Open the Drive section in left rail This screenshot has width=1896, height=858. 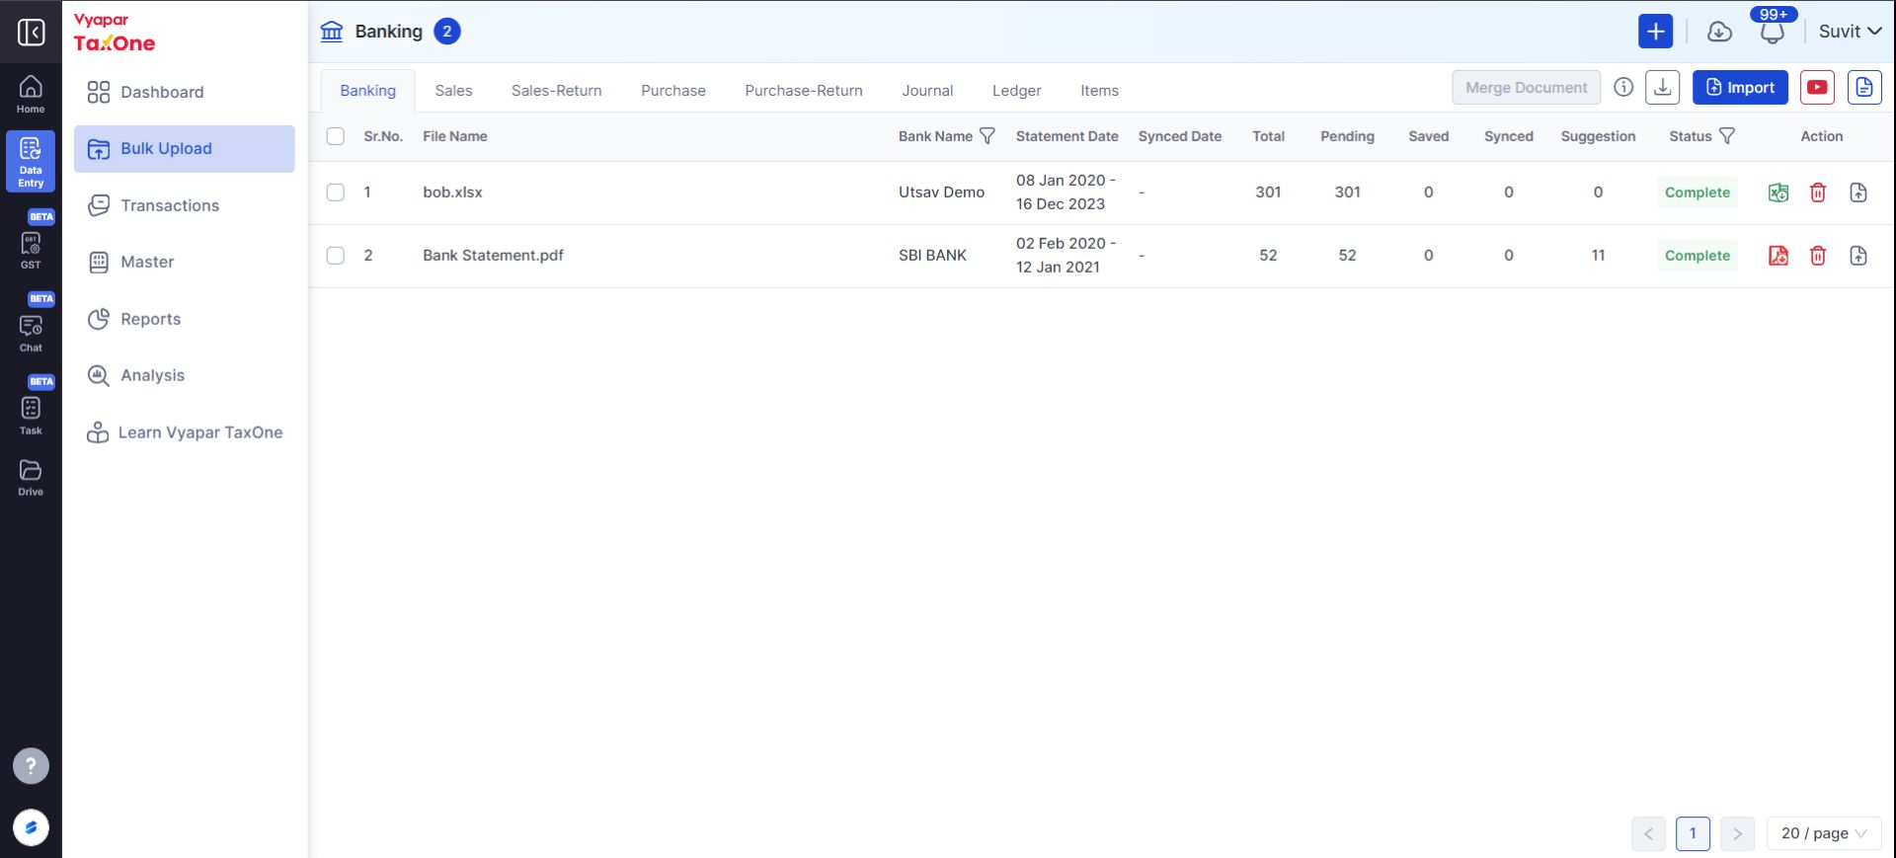point(31,478)
